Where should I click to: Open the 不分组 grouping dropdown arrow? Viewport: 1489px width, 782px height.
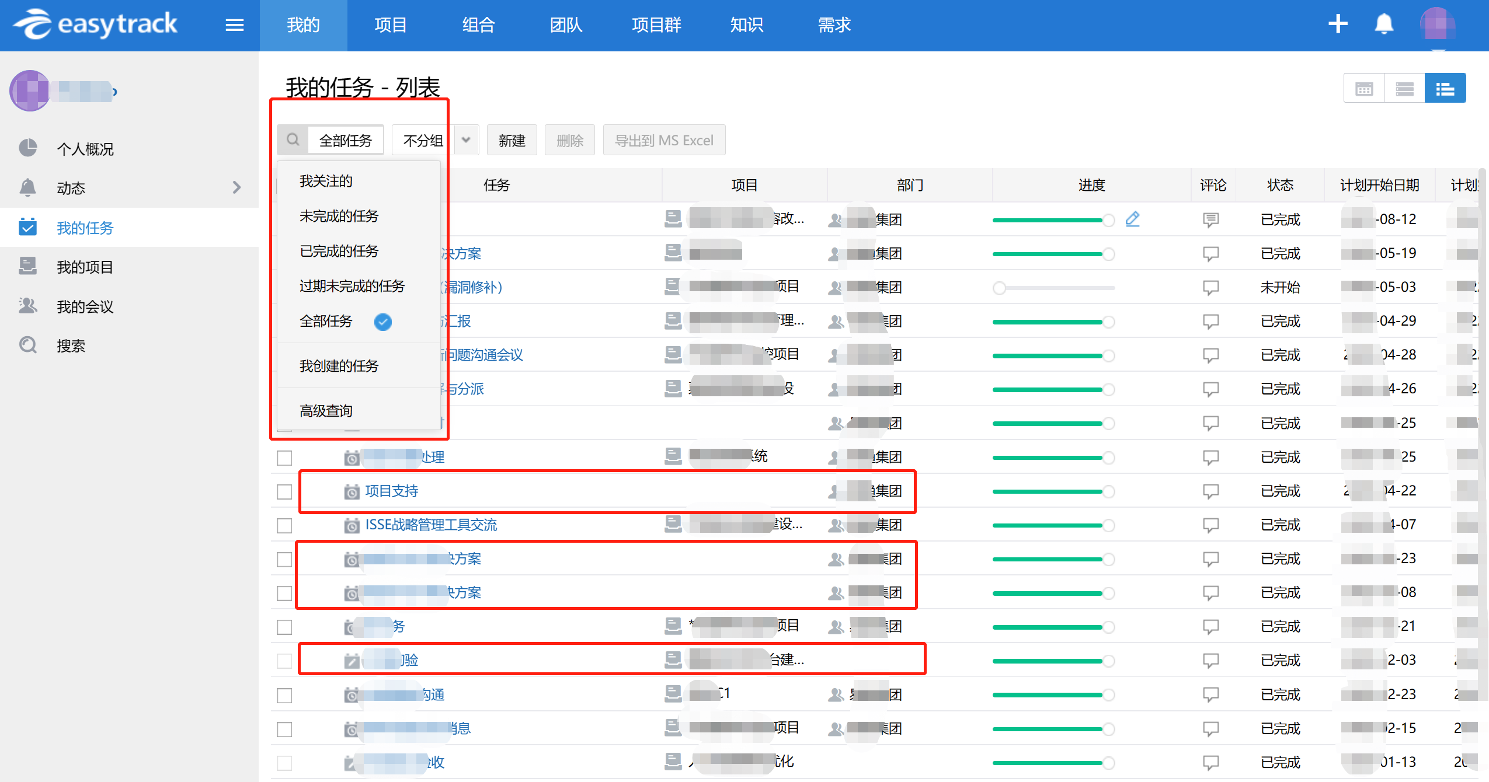point(466,140)
